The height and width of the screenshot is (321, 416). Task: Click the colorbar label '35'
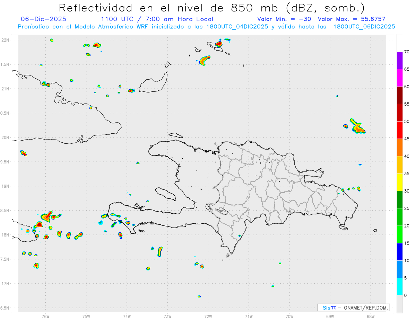pos(407,173)
